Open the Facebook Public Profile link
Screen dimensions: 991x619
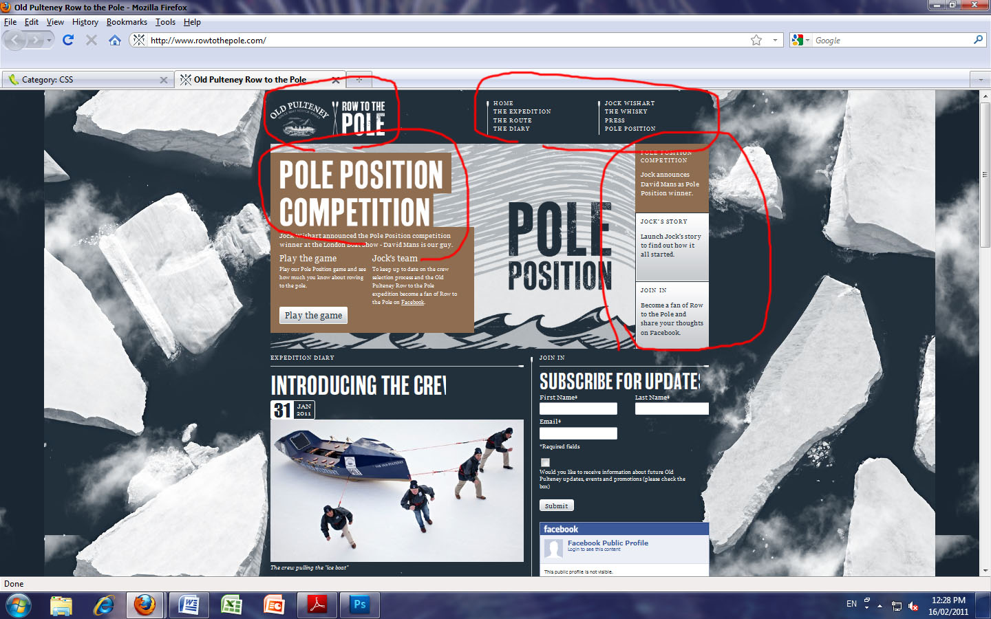608,543
